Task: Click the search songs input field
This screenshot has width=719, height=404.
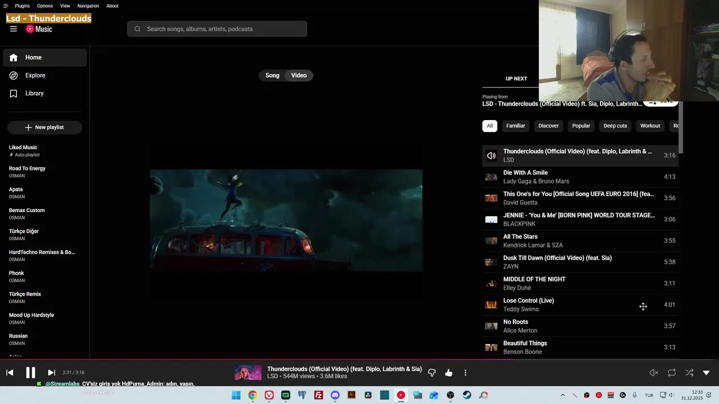Action: point(217,29)
